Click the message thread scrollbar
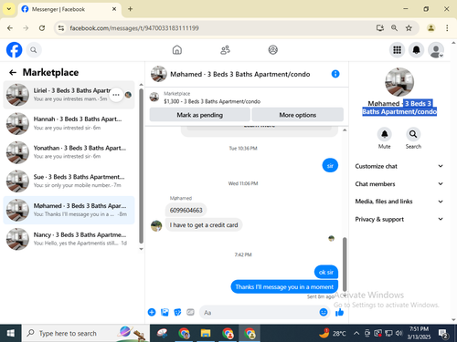Screen dimensions: 457x342 [345, 264]
